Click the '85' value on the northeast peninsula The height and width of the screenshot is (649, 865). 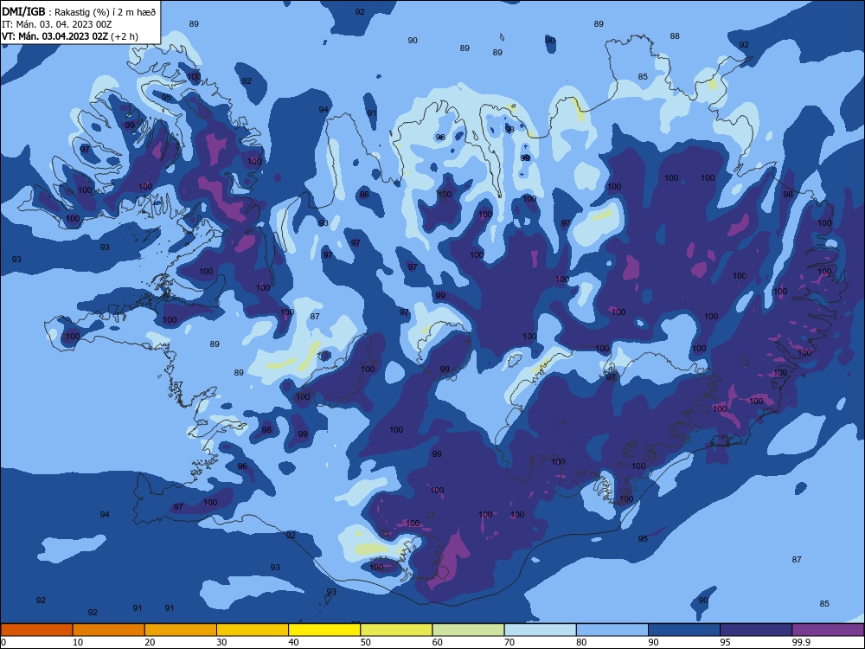click(x=643, y=77)
